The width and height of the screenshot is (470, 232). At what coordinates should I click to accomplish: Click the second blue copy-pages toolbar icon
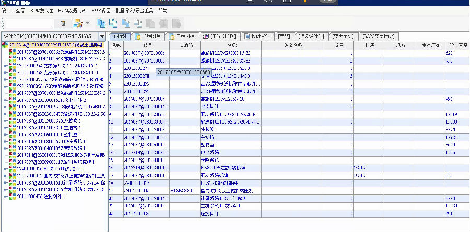pyautogui.click(x=113, y=23)
